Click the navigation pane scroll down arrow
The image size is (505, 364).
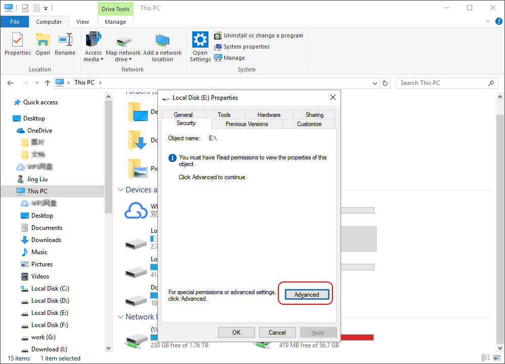pos(108,348)
